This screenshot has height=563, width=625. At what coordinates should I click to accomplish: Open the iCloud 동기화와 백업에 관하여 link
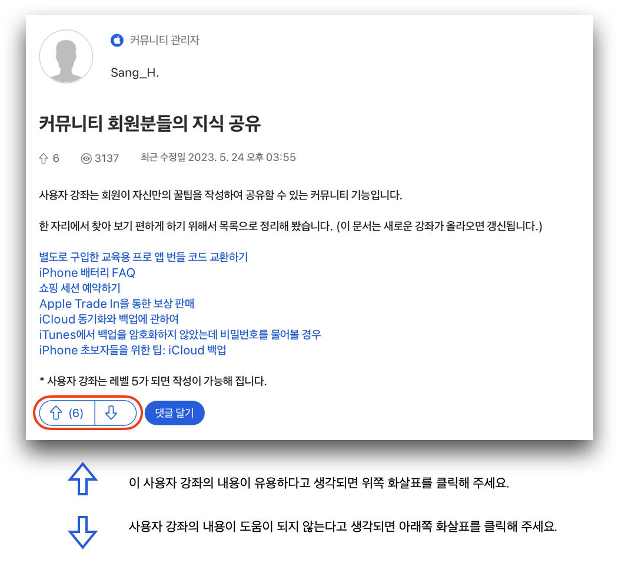109,319
